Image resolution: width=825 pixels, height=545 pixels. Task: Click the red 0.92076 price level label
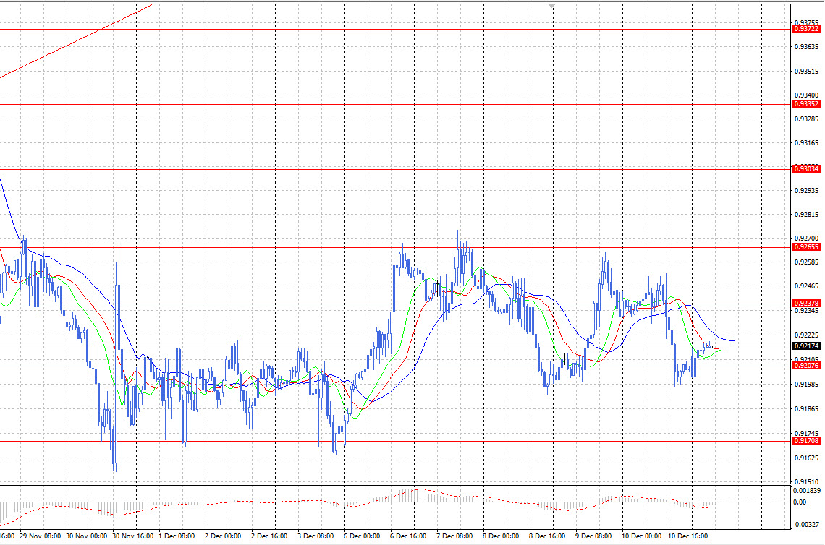pos(806,365)
